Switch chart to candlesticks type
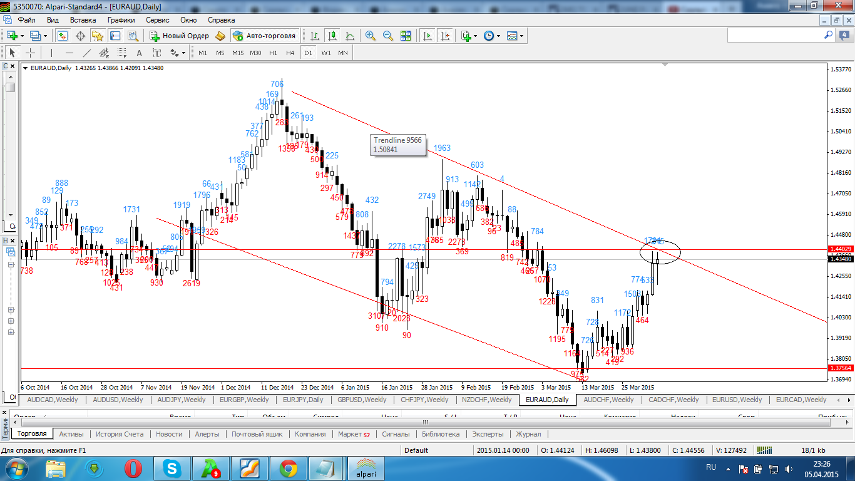The height and width of the screenshot is (481, 855). pyautogui.click(x=332, y=36)
